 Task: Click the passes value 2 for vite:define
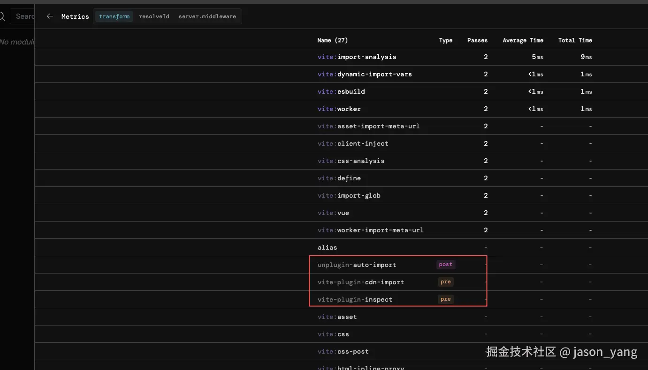486,178
